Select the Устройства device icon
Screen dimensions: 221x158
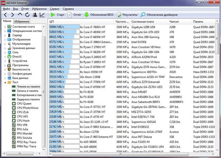9,61
